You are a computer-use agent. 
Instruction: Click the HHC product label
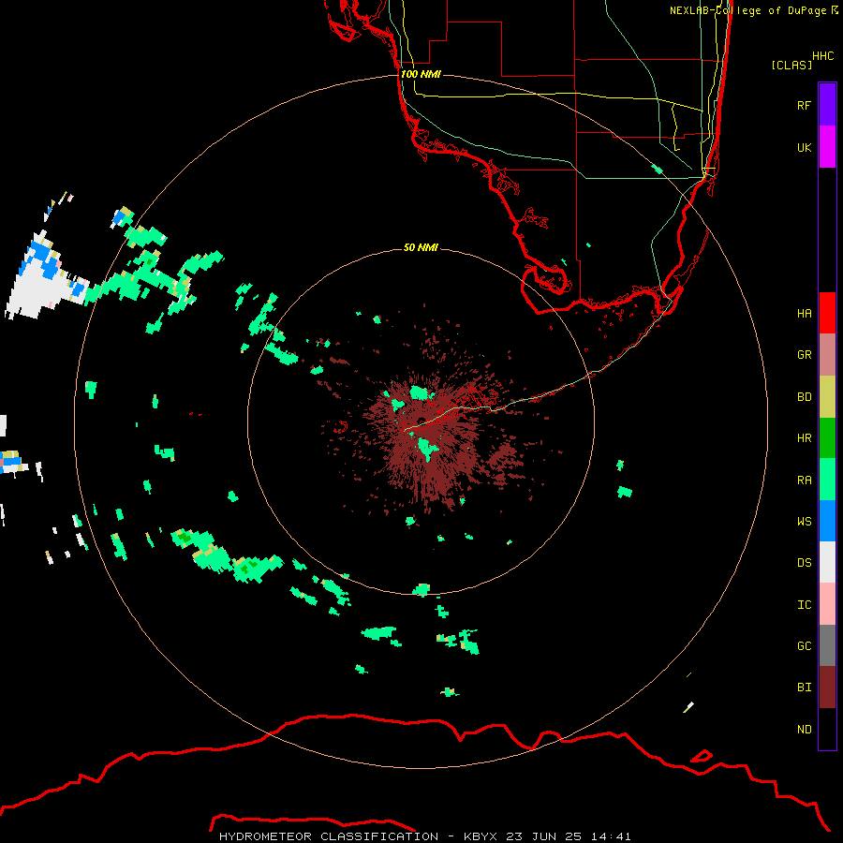(x=822, y=56)
